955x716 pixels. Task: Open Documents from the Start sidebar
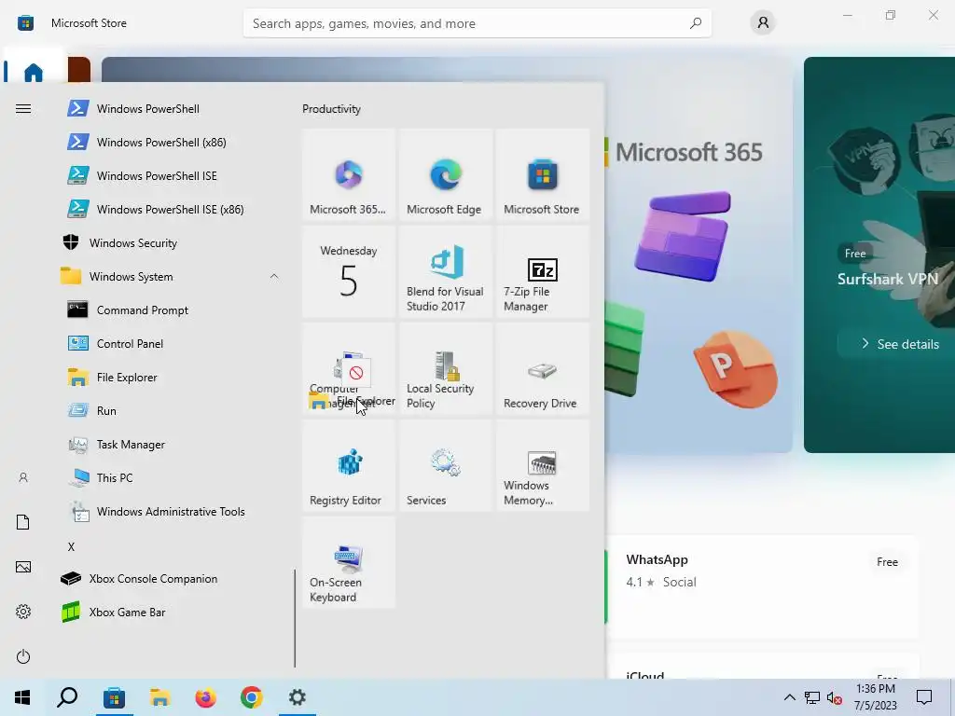(x=23, y=522)
